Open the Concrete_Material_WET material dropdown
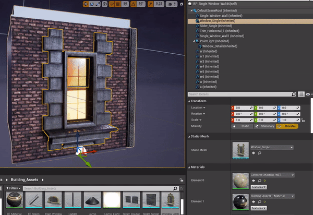The width and height of the screenshot is (313, 215). [272, 175]
